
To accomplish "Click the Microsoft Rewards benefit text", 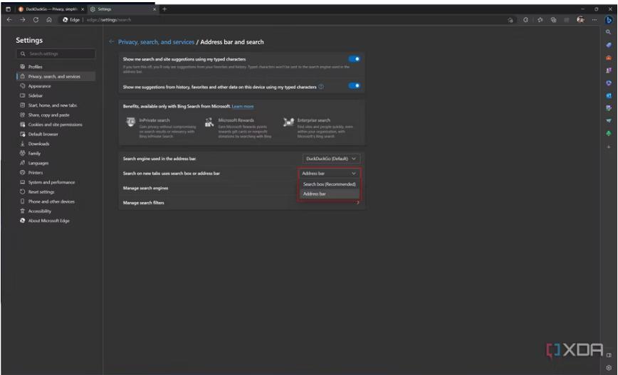I will (236, 120).
